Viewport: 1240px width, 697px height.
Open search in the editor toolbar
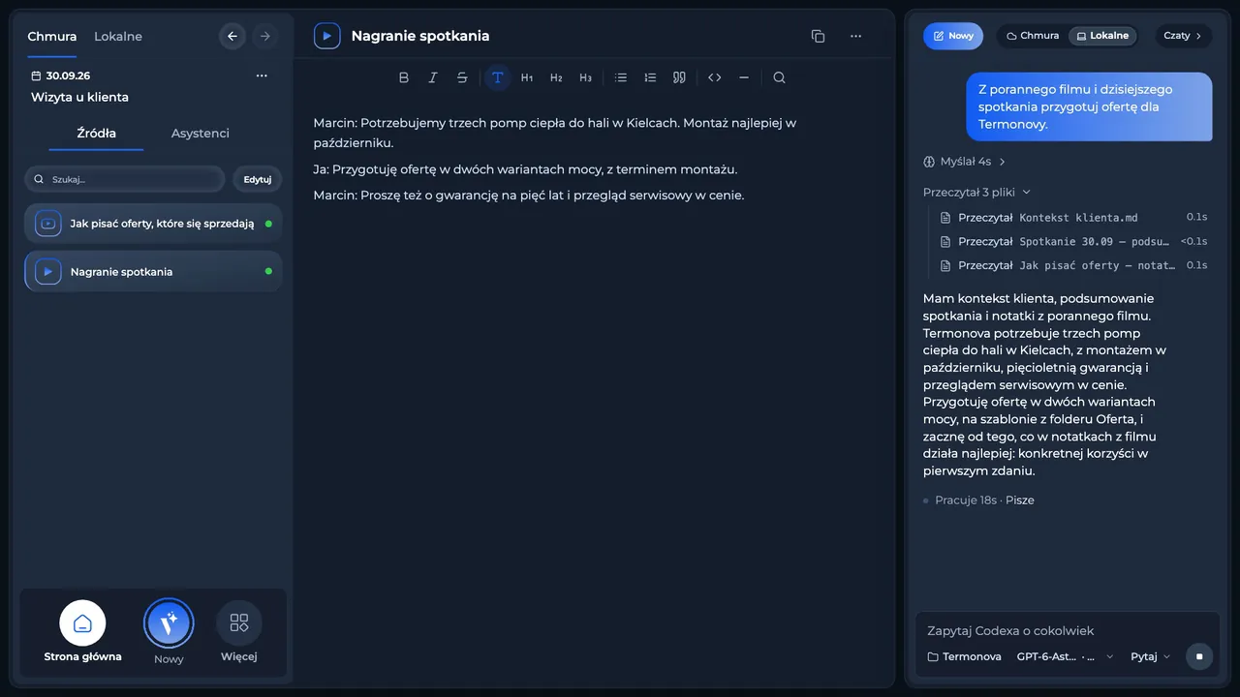click(x=779, y=77)
